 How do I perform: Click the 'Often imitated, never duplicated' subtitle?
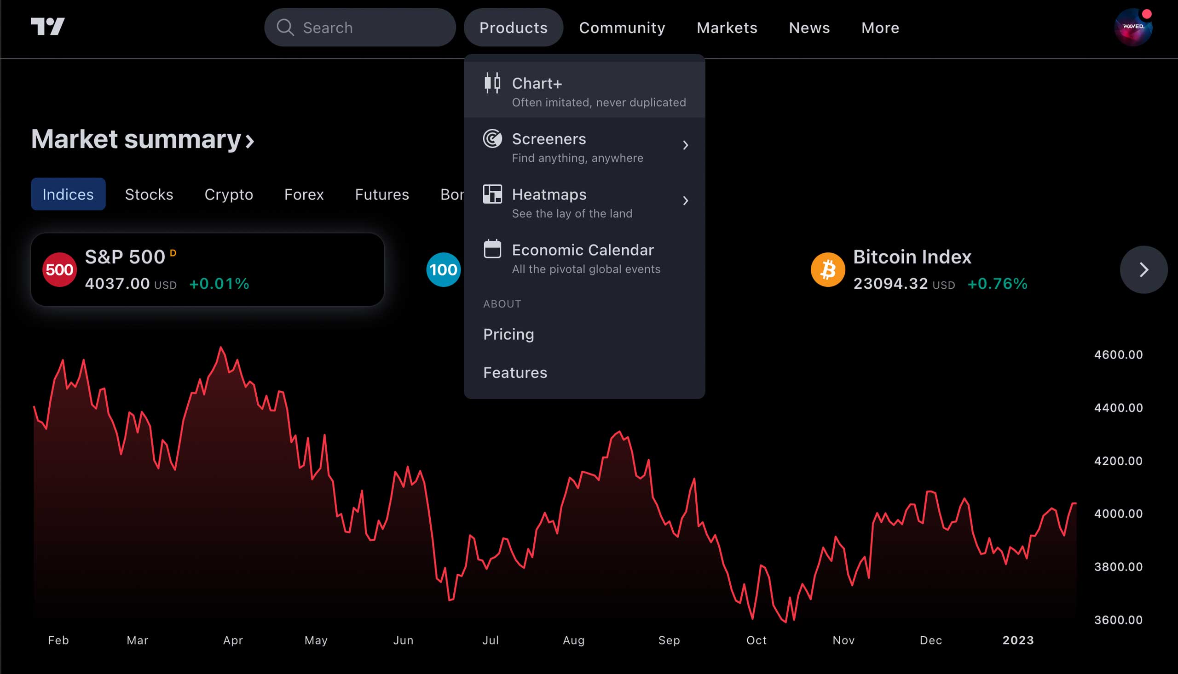point(599,103)
